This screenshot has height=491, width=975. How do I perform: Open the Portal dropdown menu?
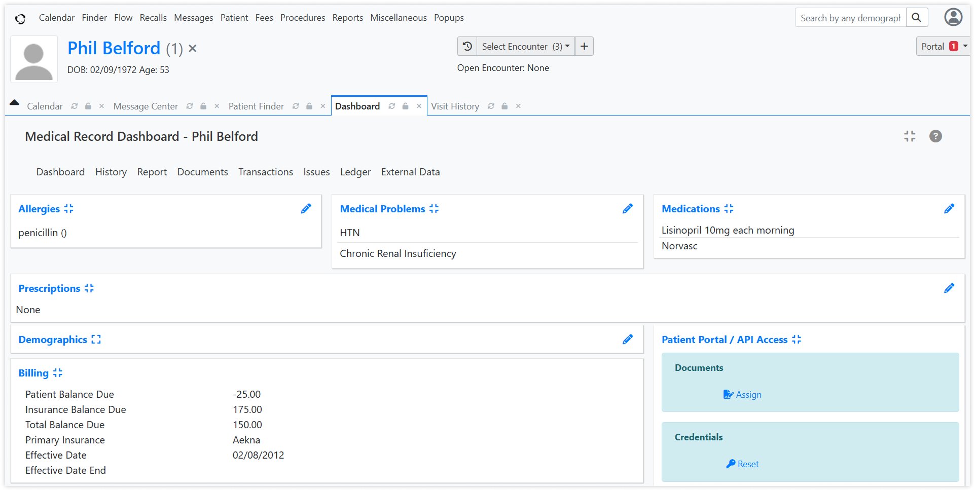click(x=943, y=47)
